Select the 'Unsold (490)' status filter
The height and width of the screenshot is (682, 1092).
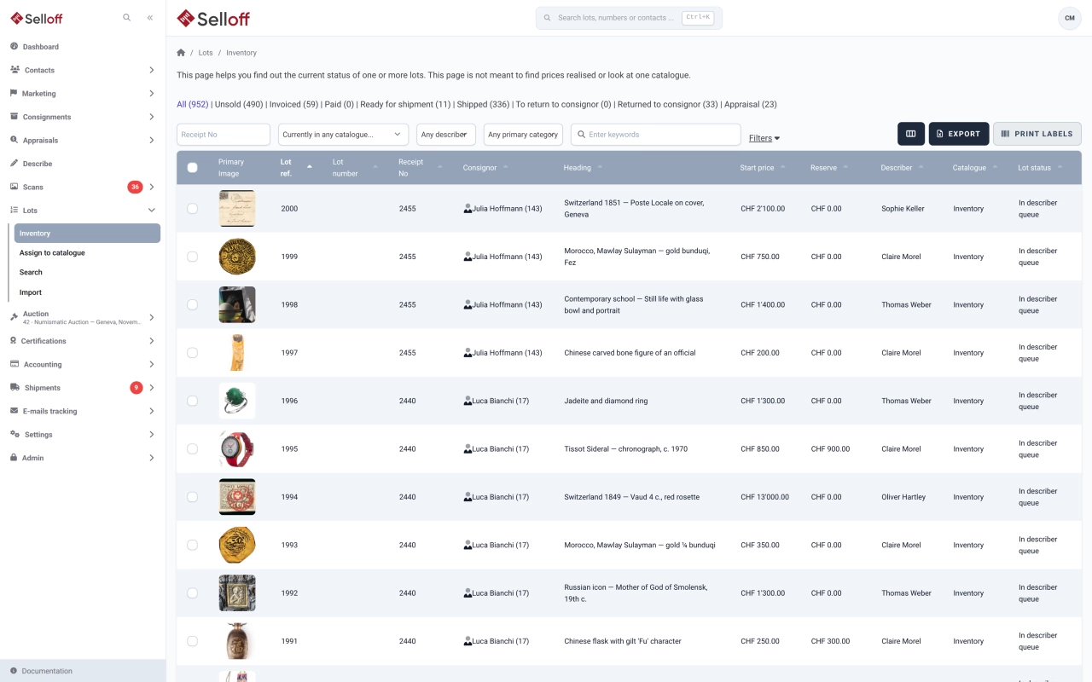click(x=239, y=104)
